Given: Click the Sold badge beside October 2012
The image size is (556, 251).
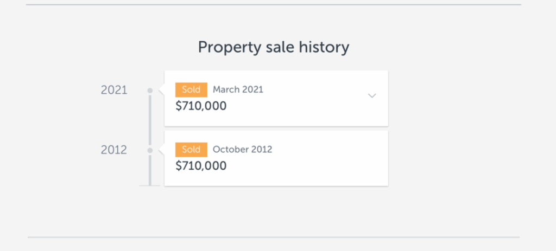Looking at the screenshot, I should [191, 149].
